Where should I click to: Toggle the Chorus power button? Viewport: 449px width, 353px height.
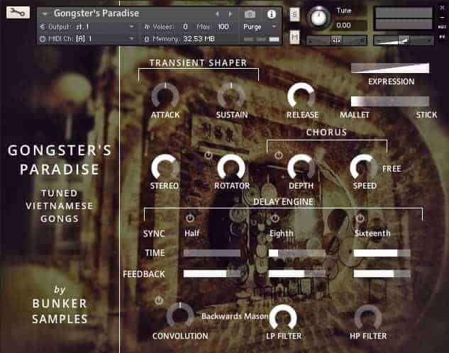click(x=279, y=155)
